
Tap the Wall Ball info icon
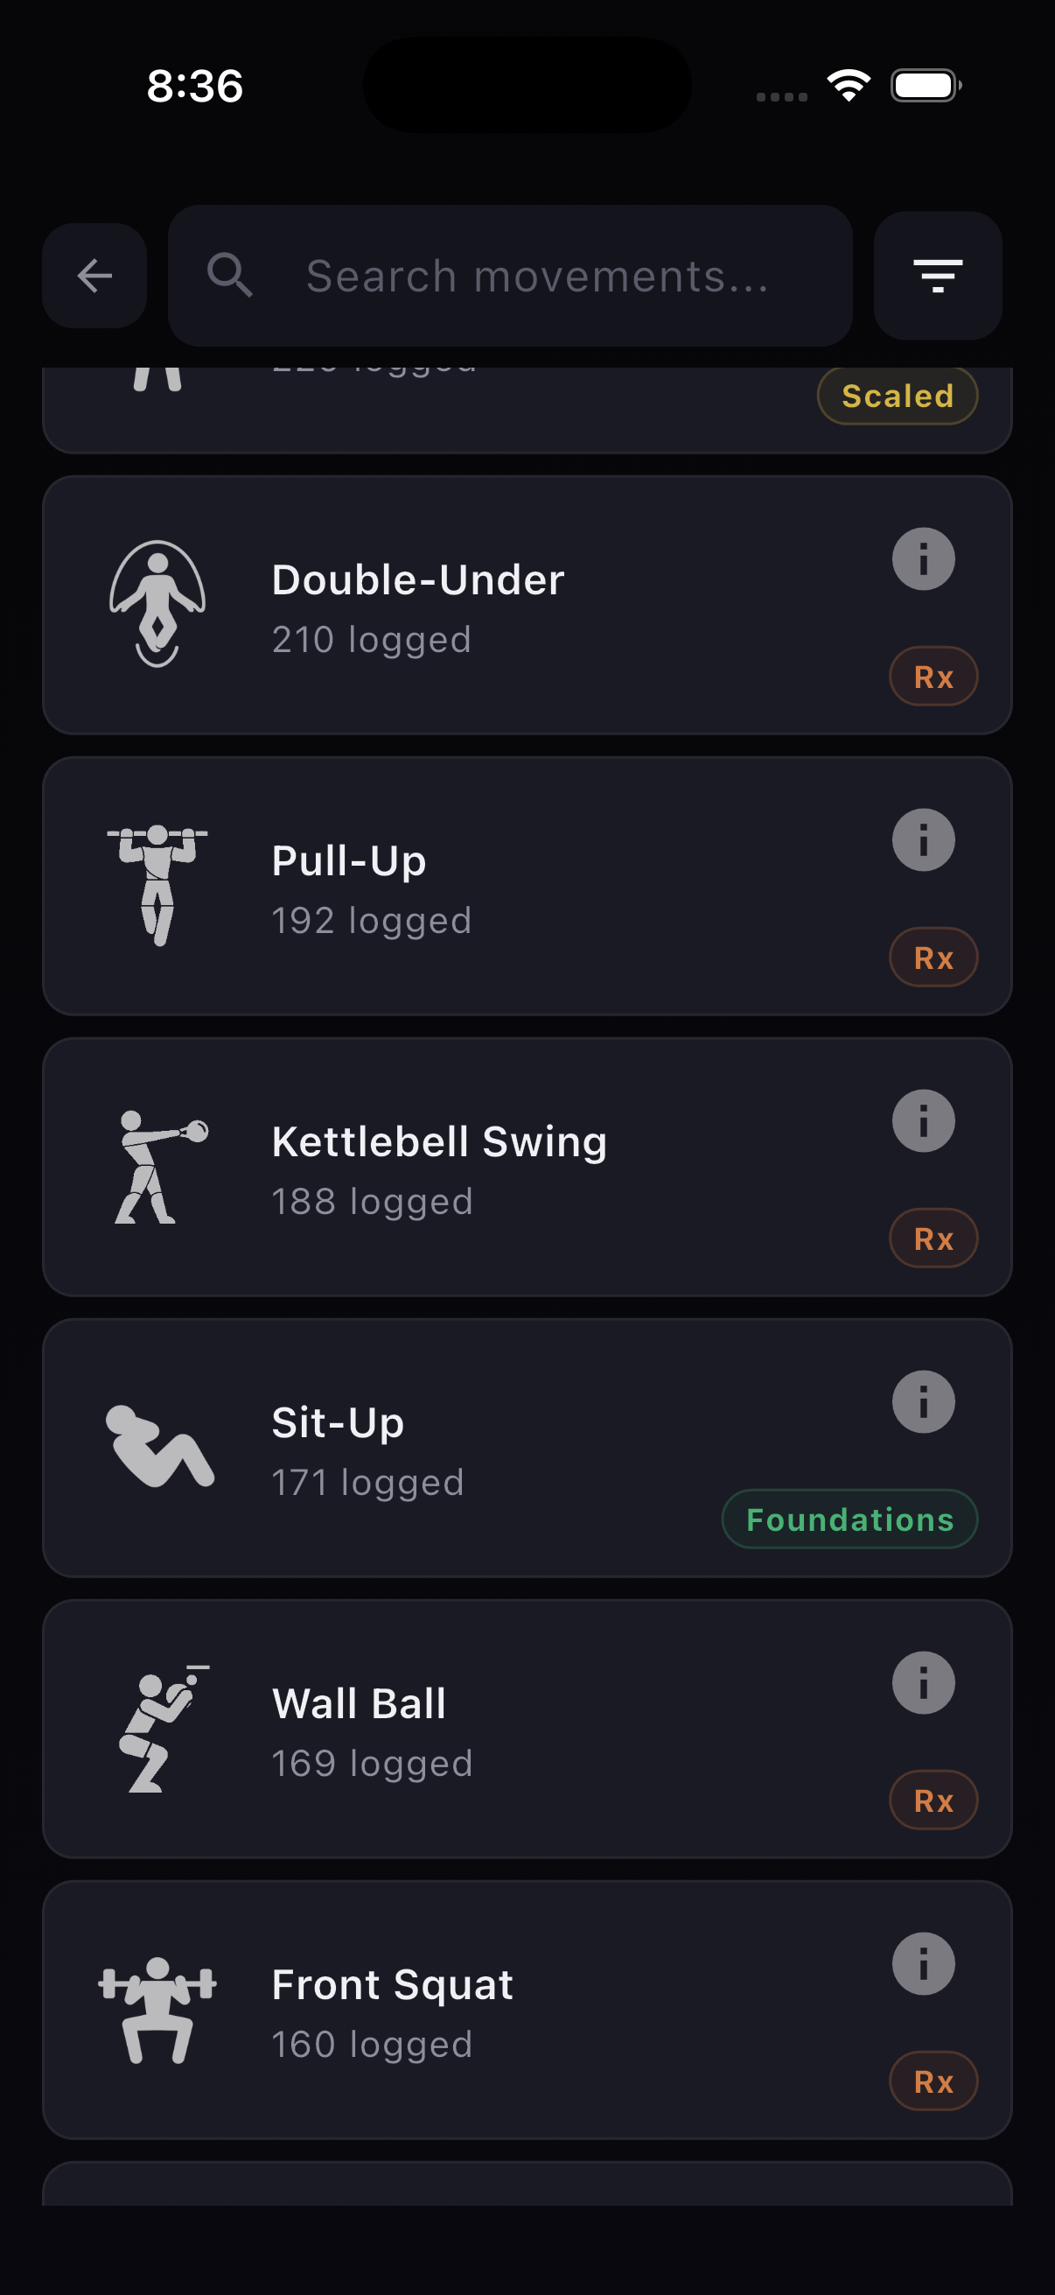(x=923, y=1683)
